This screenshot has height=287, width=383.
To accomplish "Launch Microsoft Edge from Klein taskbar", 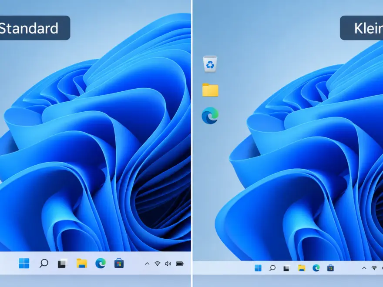I will coord(316,268).
